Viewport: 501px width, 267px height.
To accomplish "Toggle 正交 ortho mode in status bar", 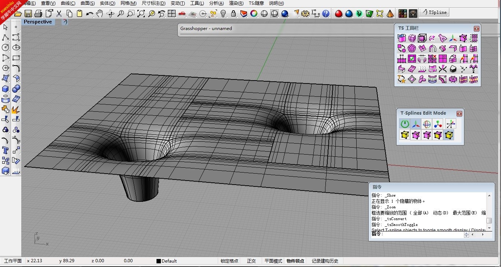I will click(x=251, y=261).
